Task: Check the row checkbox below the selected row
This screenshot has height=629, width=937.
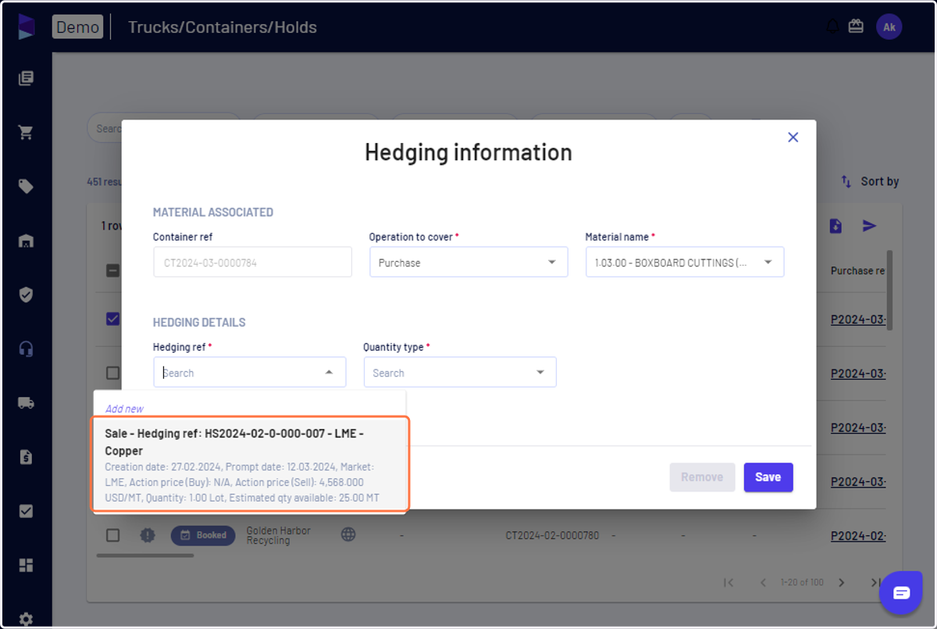Action: 113,373
